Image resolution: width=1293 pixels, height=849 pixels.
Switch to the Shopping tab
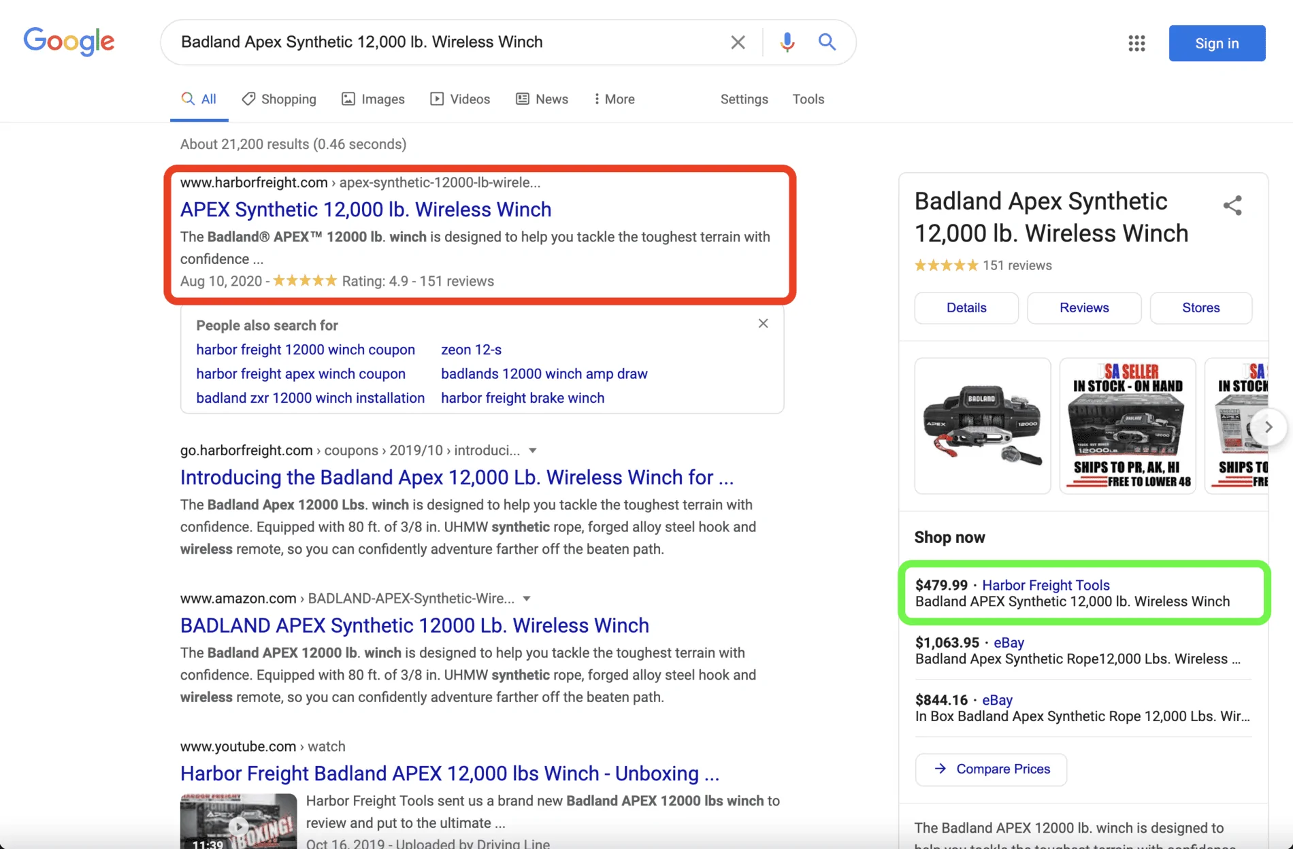coord(279,99)
